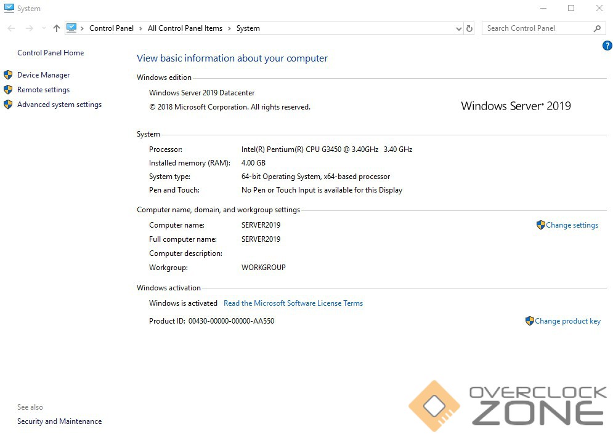Click the shield icon beside Device Manager

8,74
